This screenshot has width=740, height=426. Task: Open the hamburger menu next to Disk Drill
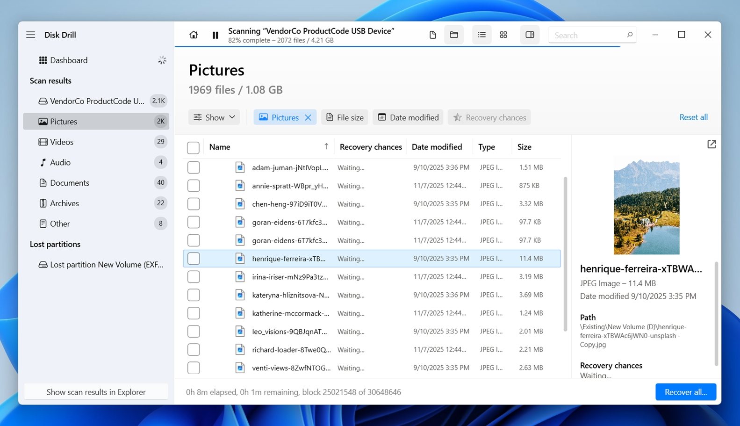click(31, 35)
